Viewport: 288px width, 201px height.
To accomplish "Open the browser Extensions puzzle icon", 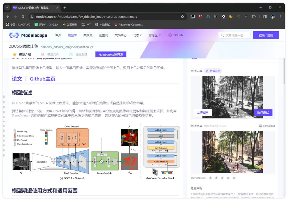I will [254, 17].
